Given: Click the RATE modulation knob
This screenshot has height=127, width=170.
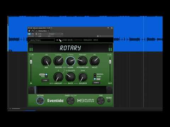Looking at the screenshot, I should 70,77.
